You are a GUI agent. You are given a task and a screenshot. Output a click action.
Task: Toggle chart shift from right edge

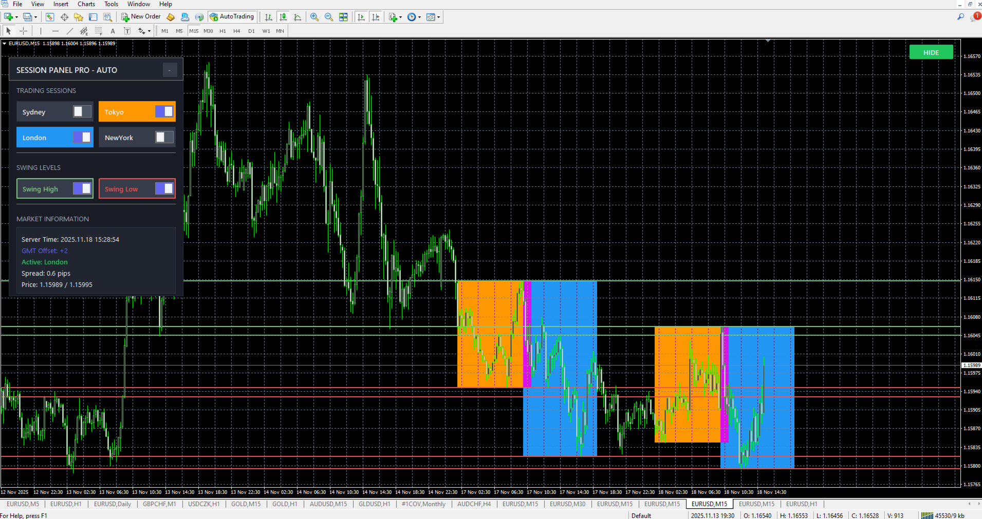coord(376,17)
